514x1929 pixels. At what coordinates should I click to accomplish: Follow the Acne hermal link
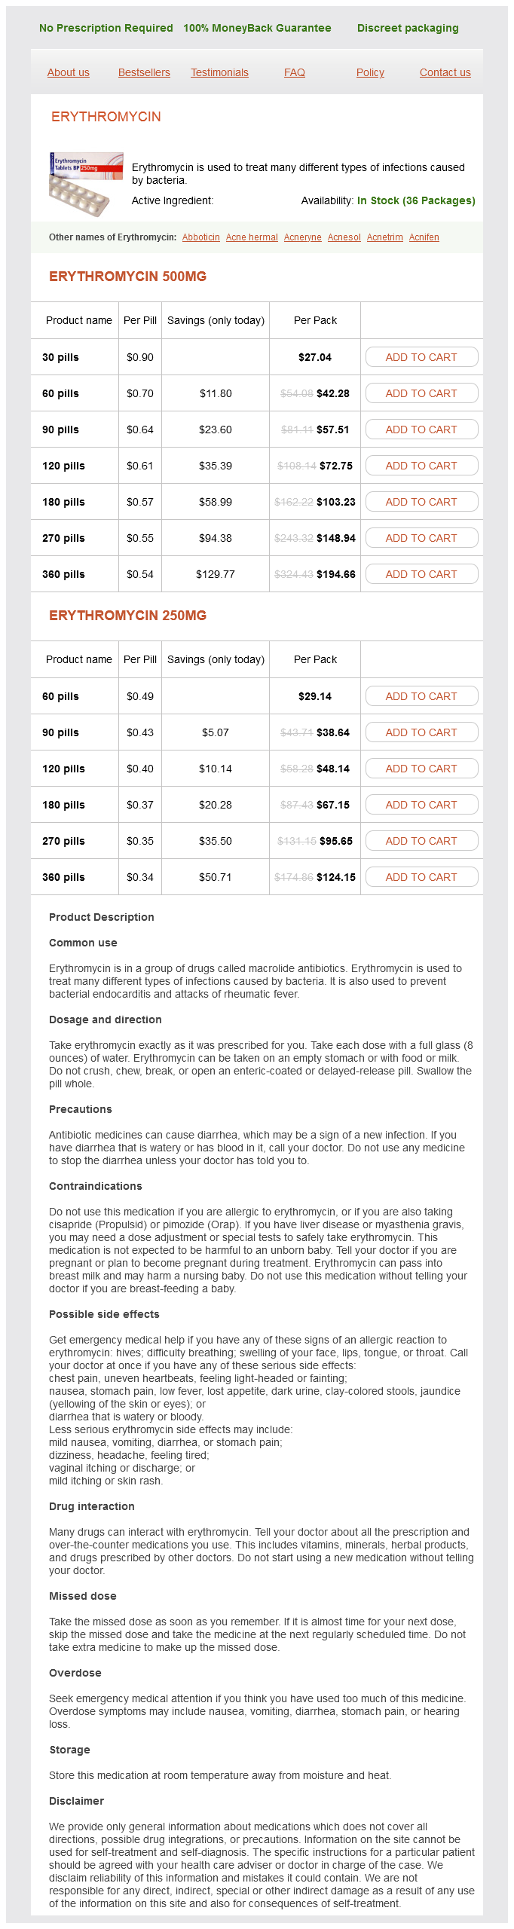click(252, 237)
